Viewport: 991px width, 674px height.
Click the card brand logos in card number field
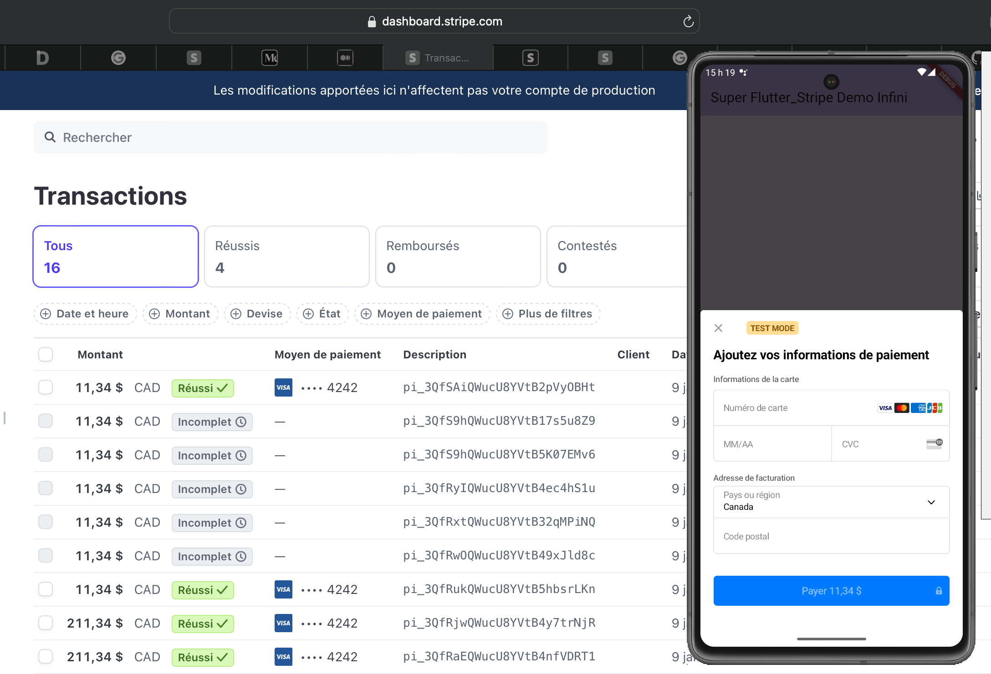[909, 408]
